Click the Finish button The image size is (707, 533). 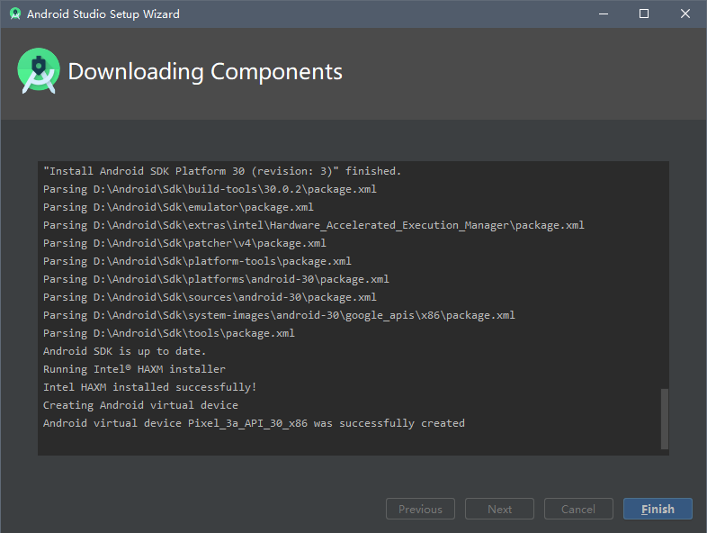[x=658, y=509]
